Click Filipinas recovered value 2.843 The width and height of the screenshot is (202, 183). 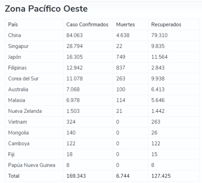(x=158, y=68)
